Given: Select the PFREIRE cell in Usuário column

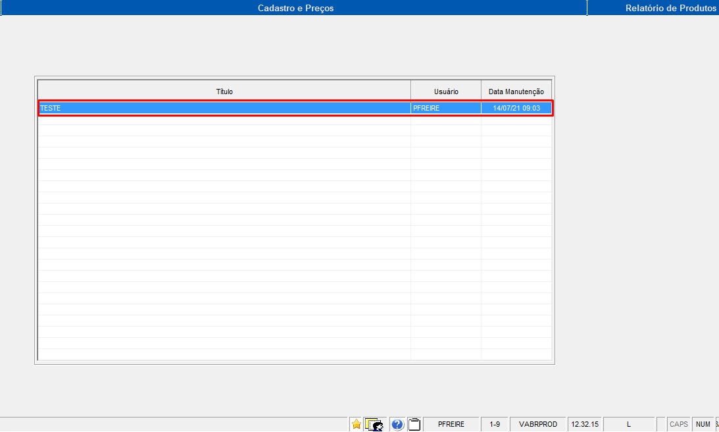Looking at the screenshot, I should coord(446,108).
